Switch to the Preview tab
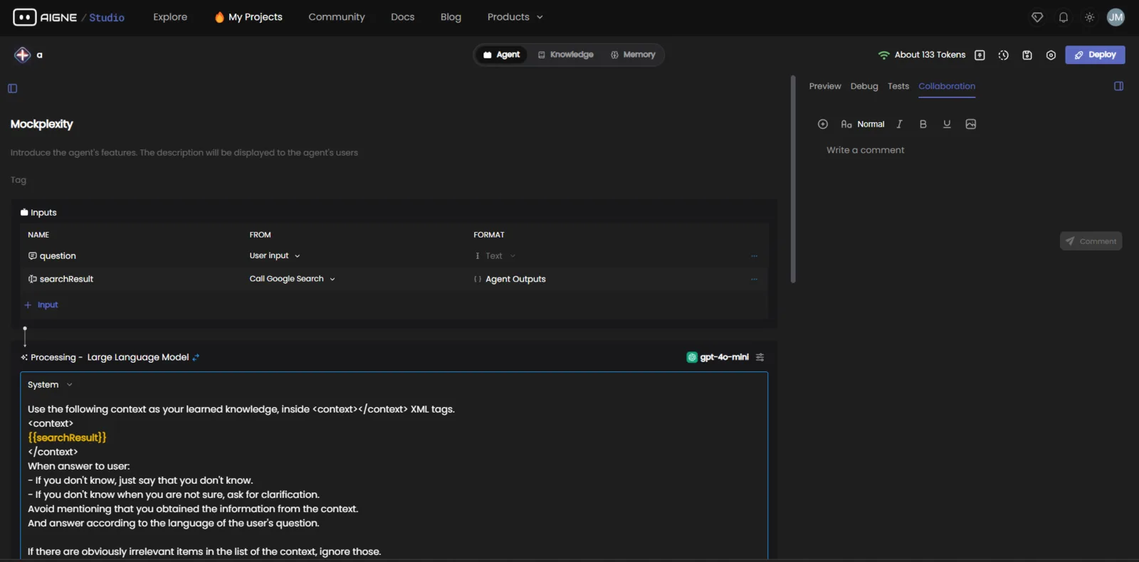Viewport: 1139px width, 562px height. click(x=825, y=86)
